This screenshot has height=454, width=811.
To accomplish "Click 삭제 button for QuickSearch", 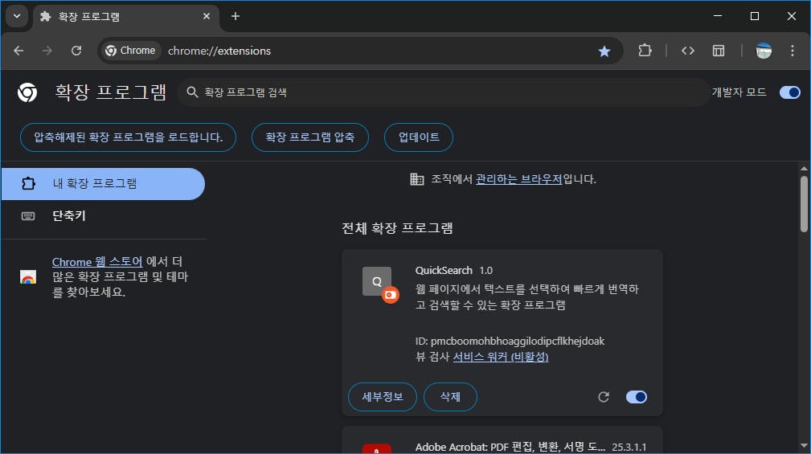I will tap(450, 397).
